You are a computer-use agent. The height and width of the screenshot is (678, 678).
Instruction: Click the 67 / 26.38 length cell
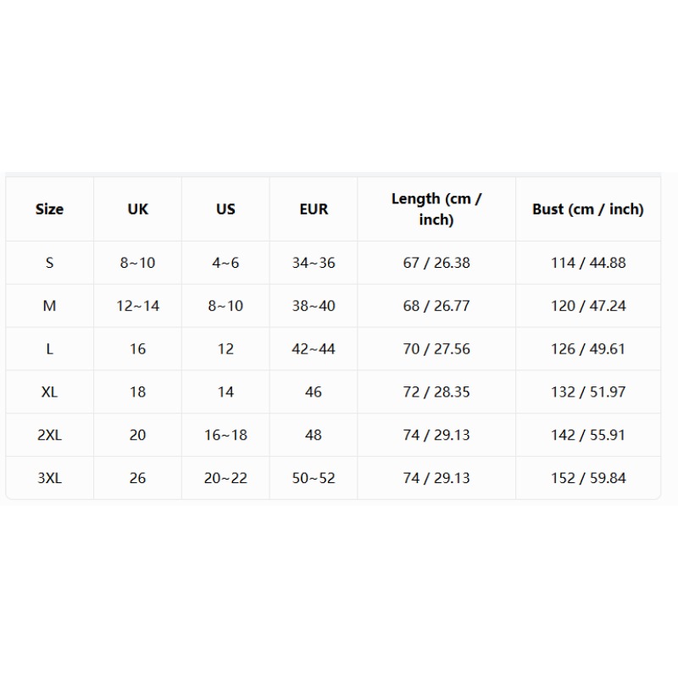(x=436, y=263)
